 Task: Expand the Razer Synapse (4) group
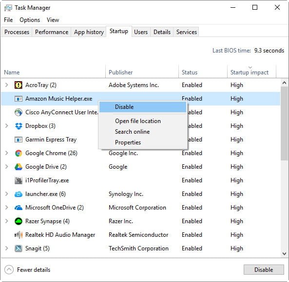(x=7, y=221)
